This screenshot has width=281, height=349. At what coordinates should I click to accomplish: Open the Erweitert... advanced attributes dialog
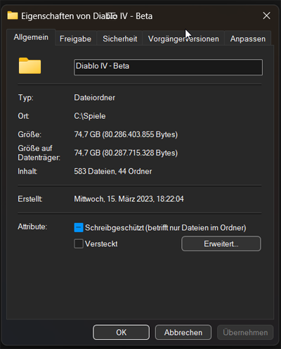[221, 243]
